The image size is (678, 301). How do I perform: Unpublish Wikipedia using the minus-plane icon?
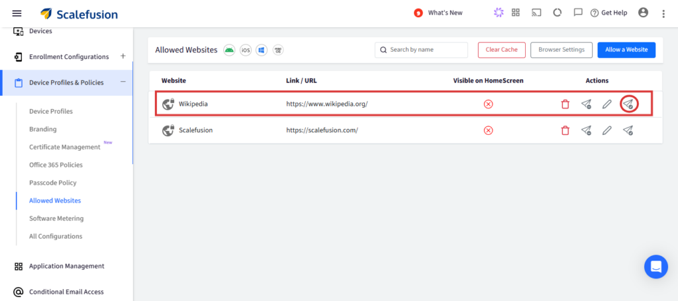(587, 104)
